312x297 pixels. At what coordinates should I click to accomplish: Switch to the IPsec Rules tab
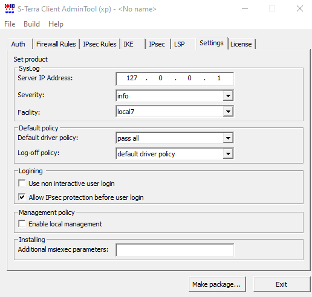(x=100, y=44)
